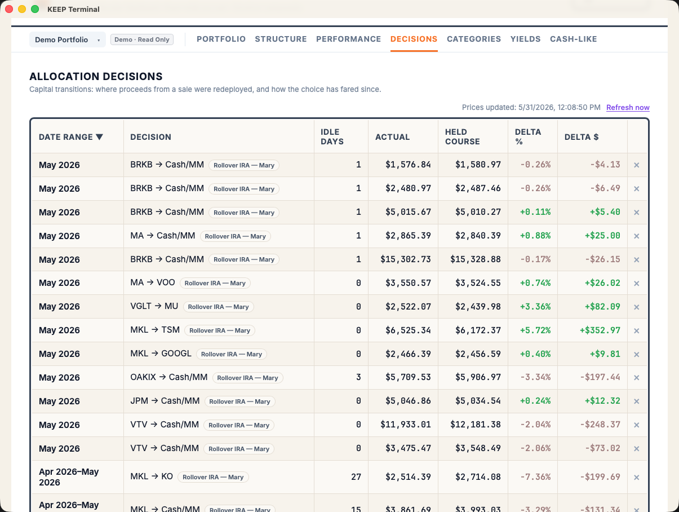Viewport: 679px width, 512px height.
Task: Click Rollover IRA tag on MKL → GOOGL row
Action: click(x=232, y=354)
